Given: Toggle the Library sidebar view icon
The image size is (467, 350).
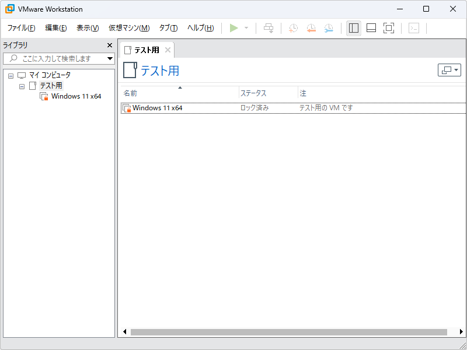Looking at the screenshot, I should pyautogui.click(x=354, y=28).
